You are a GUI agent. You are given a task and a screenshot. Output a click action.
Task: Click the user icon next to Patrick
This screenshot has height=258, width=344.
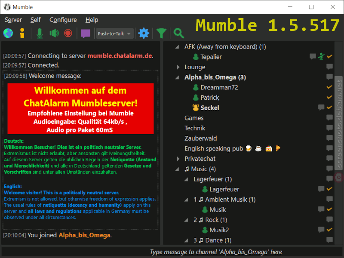click(x=196, y=98)
